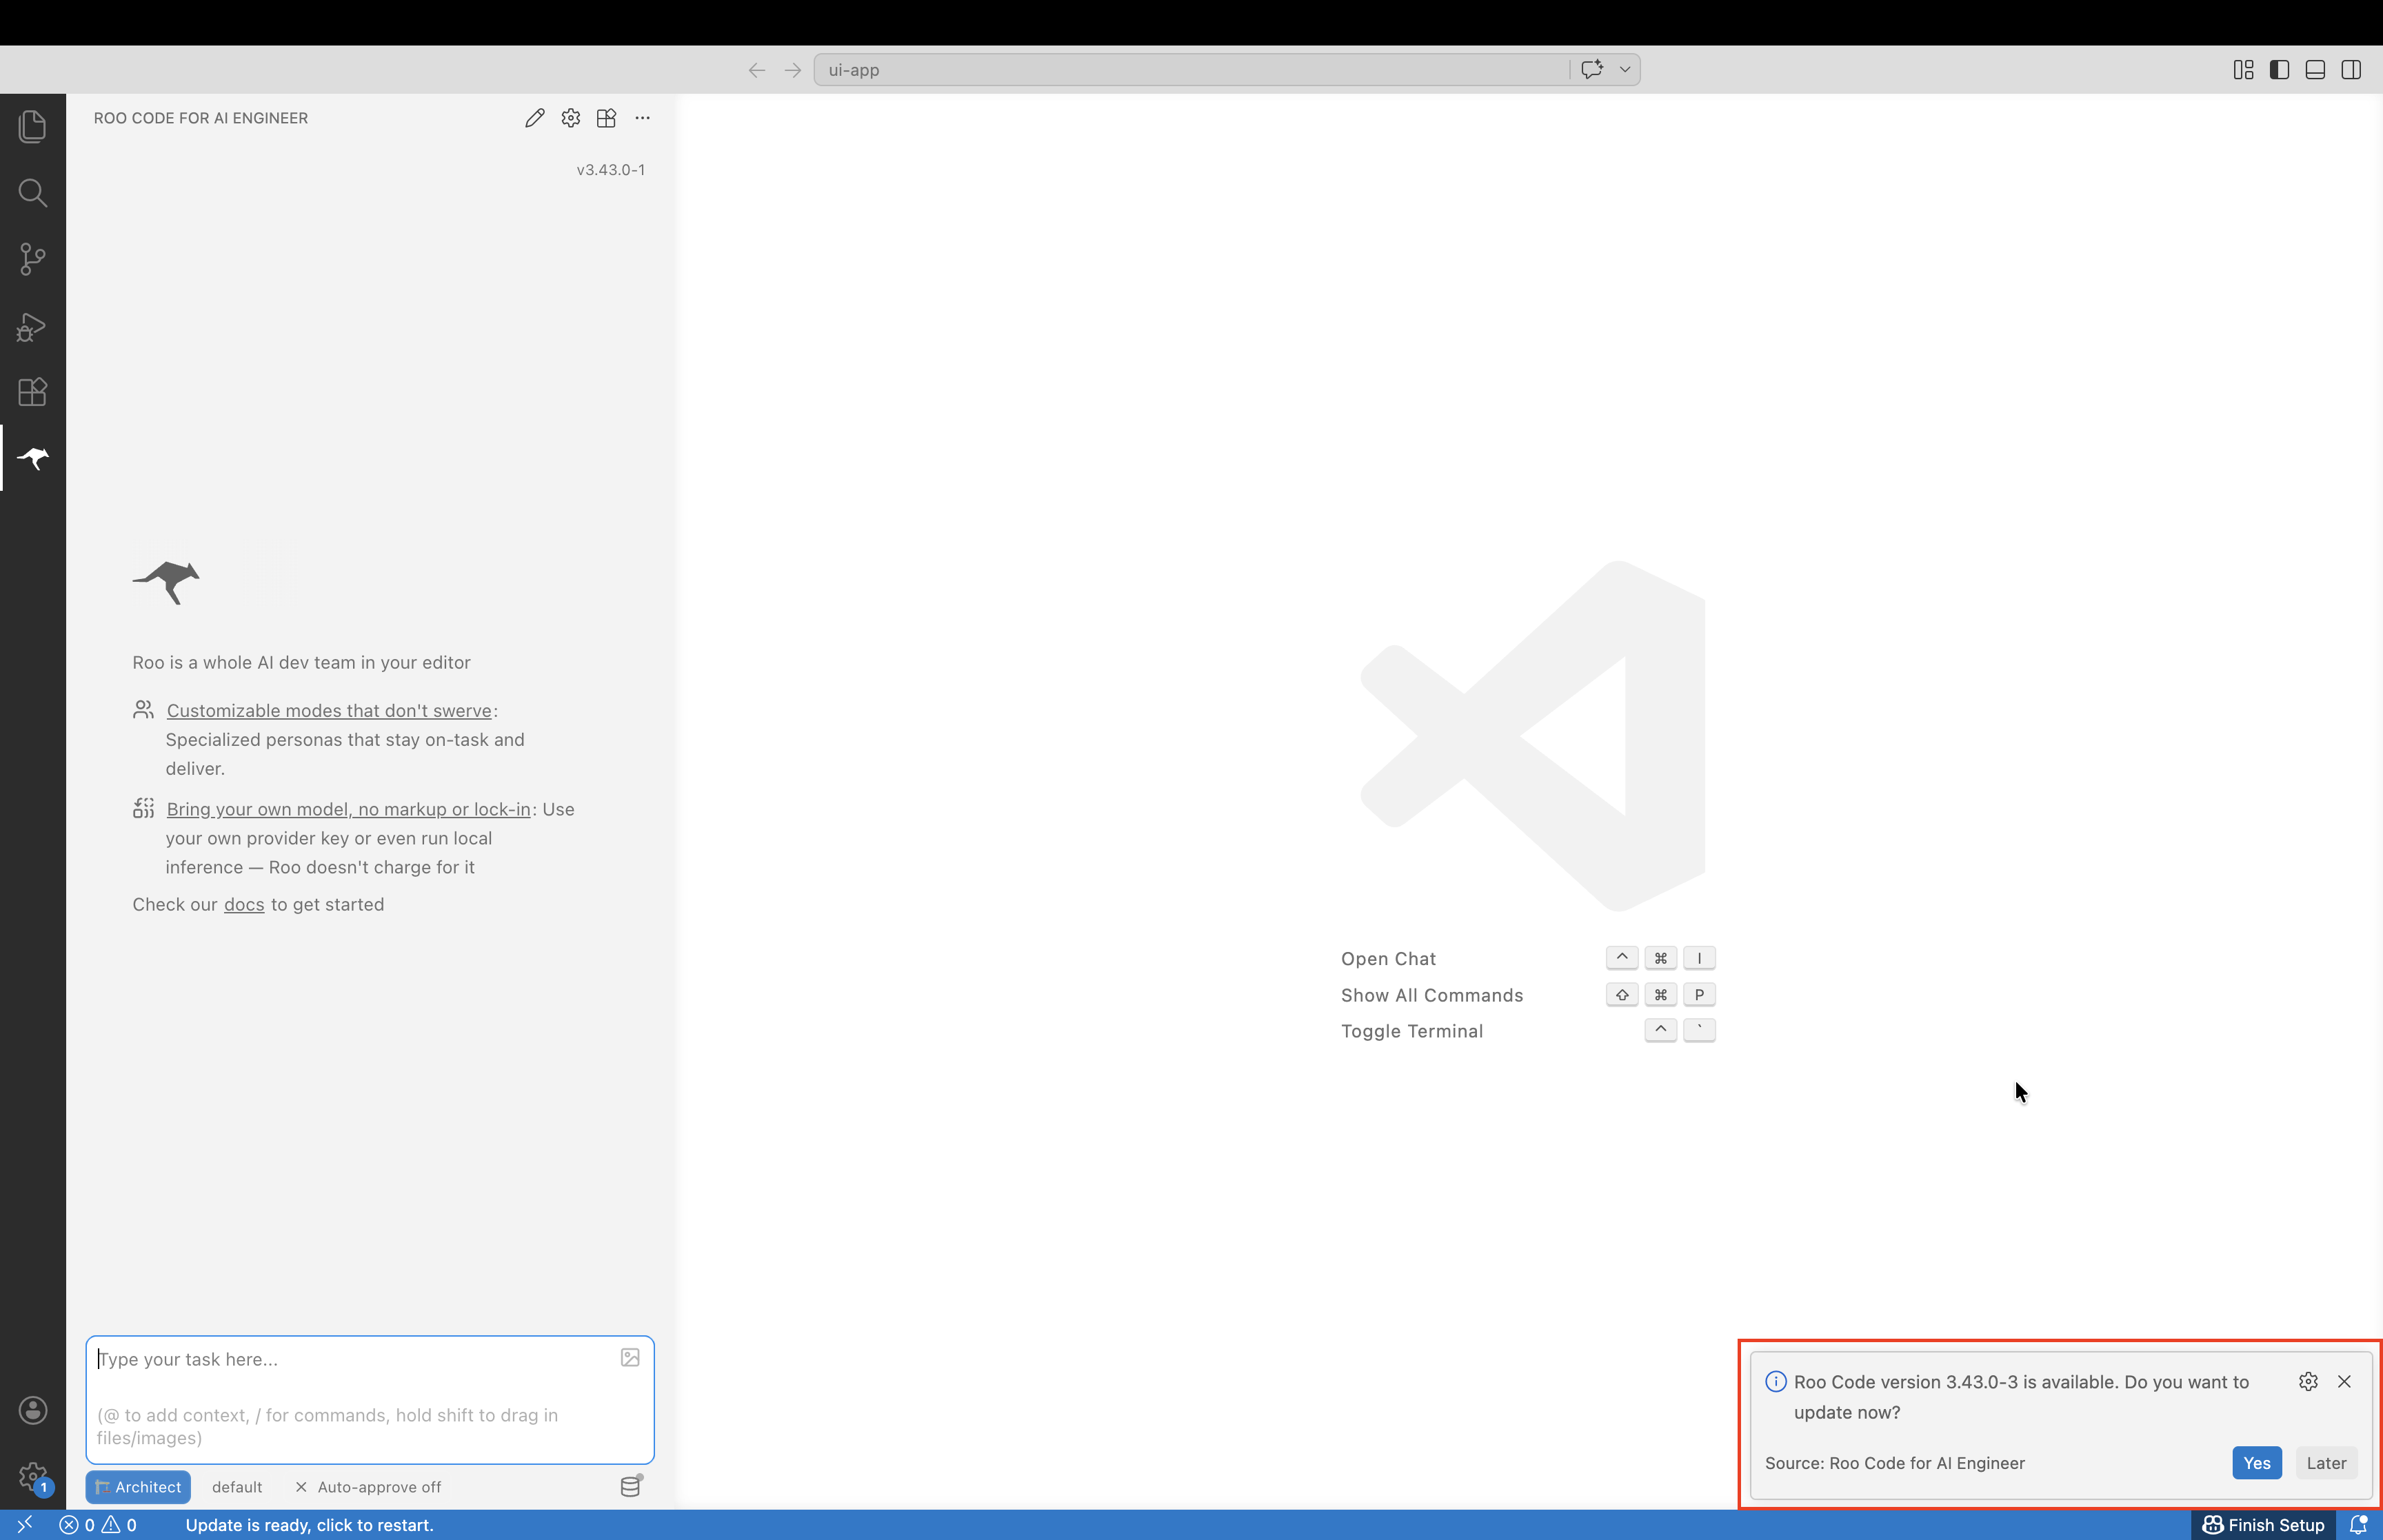The height and width of the screenshot is (1540, 2383).
Task: Open the Marketplace icon in Roo panel header
Action: (x=606, y=117)
